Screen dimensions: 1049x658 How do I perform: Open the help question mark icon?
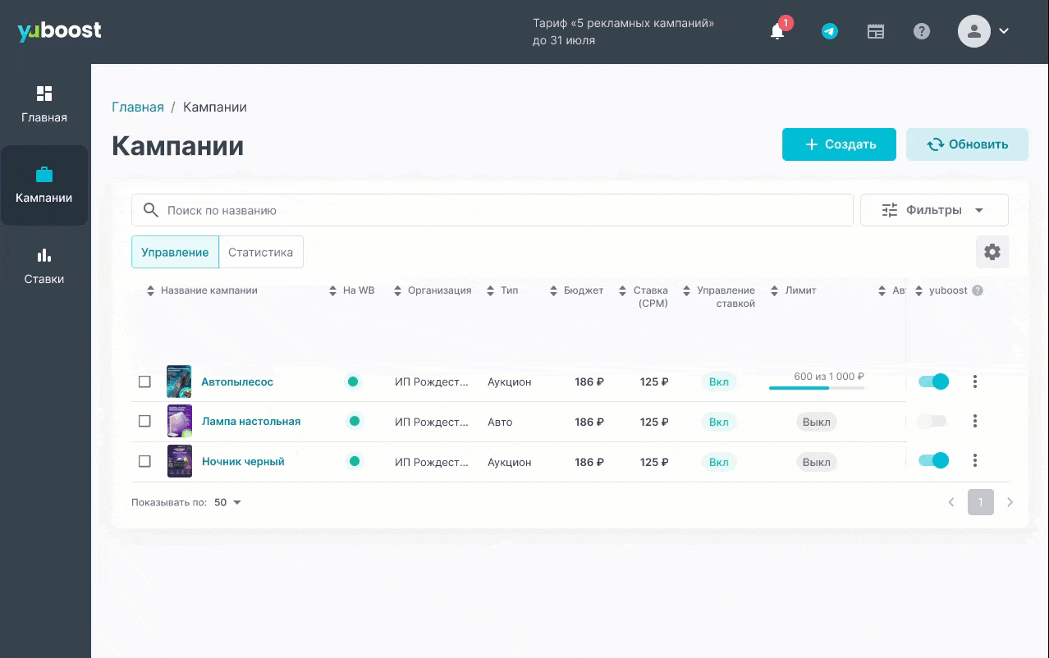[x=922, y=31]
